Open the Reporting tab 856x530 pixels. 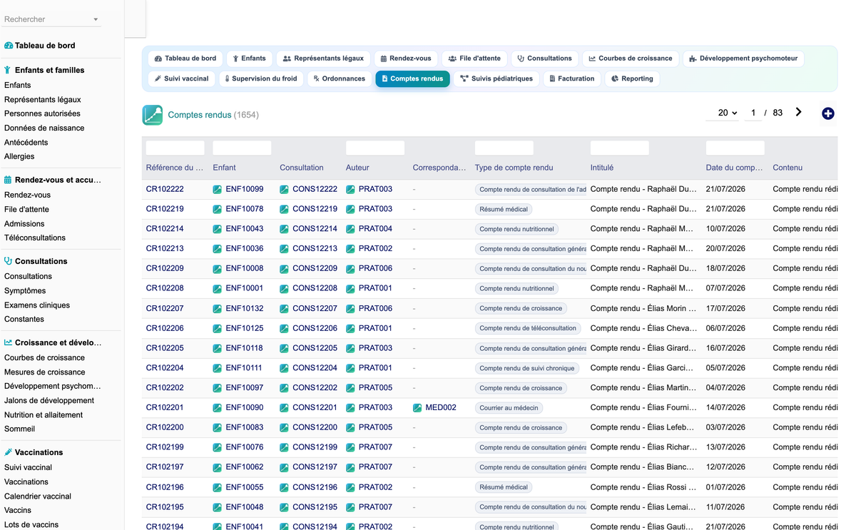633,78
